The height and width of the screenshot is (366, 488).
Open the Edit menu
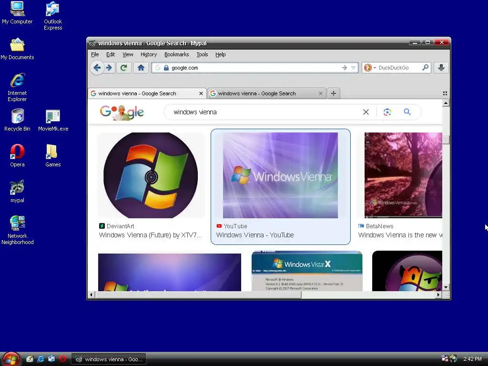click(111, 54)
